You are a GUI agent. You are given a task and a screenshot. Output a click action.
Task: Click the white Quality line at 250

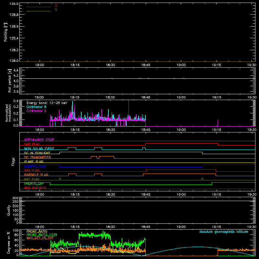point(137,201)
